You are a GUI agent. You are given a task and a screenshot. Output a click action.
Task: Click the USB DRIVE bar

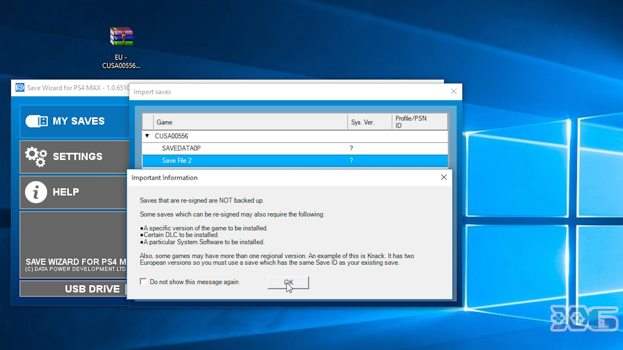coord(73,289)
